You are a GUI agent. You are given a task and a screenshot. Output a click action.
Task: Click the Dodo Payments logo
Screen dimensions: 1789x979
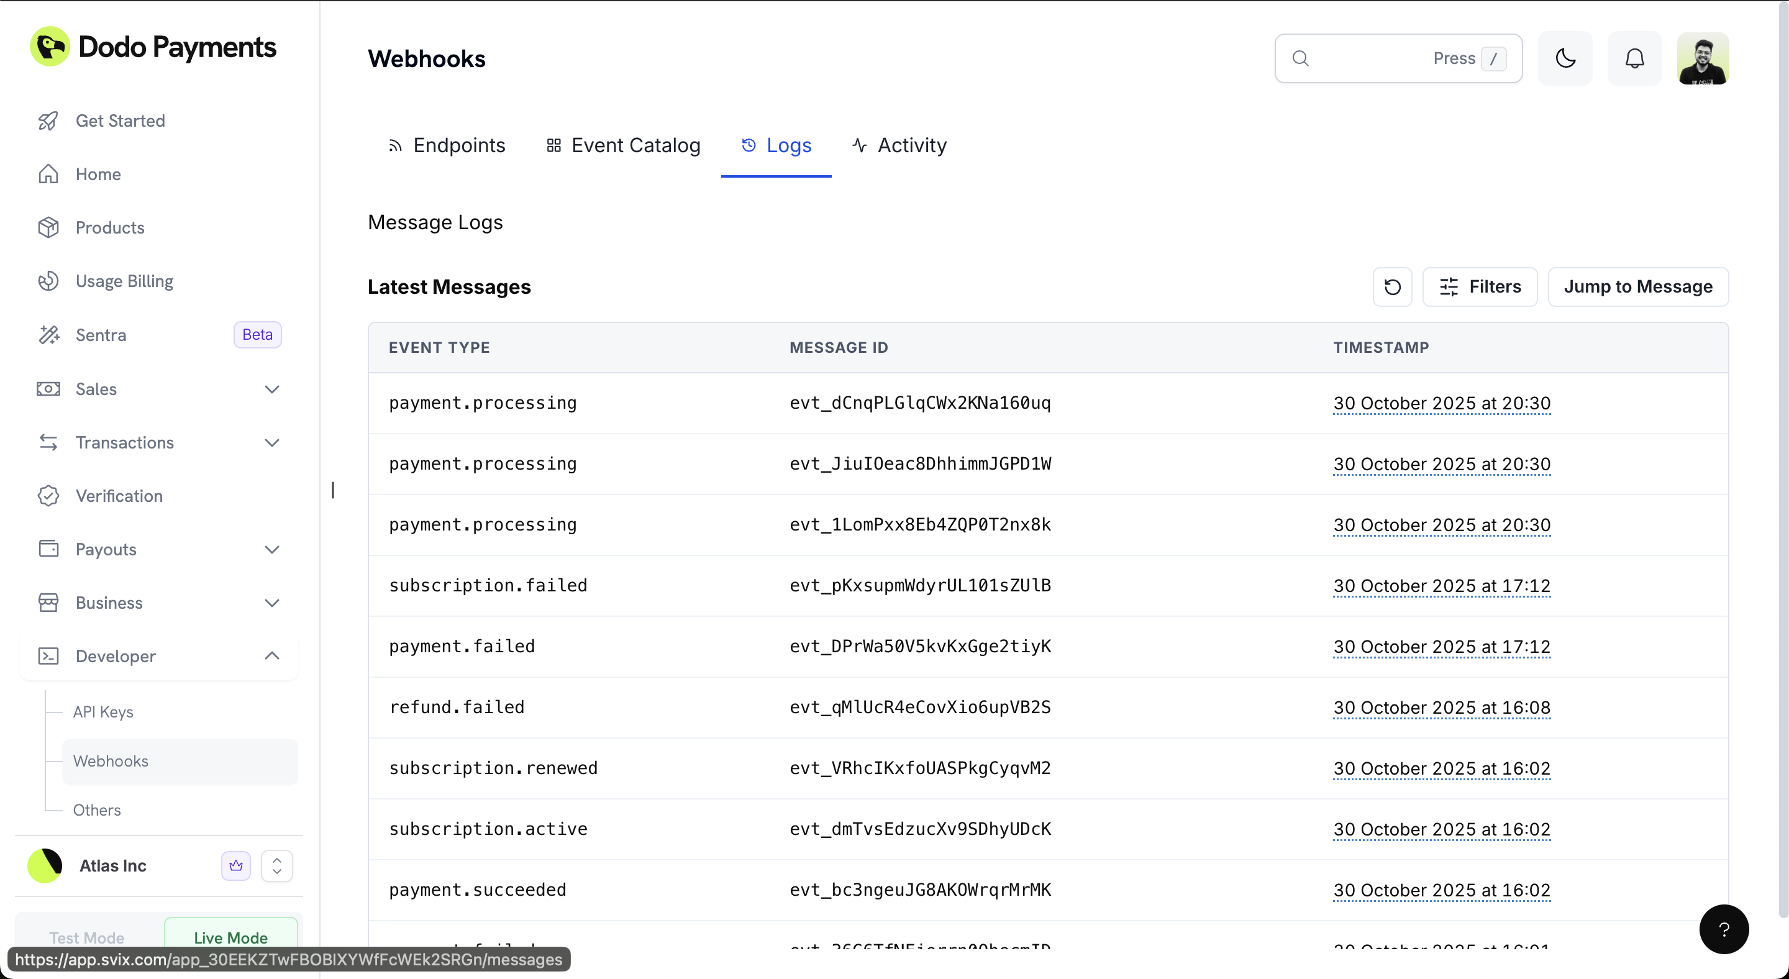point(153,47)
